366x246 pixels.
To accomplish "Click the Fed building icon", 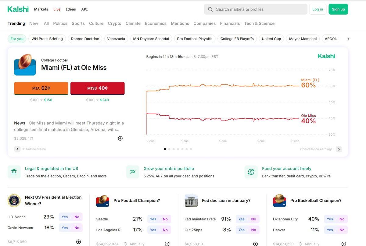I will tap(191, 201).
